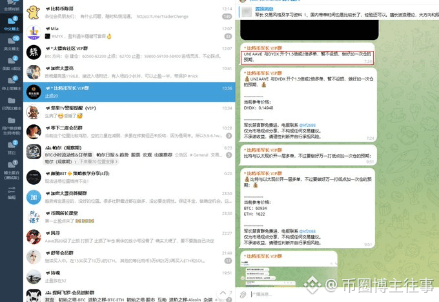Click the 加密大漂亮 chat avatar
439x302 pixels.
point(34,72)
